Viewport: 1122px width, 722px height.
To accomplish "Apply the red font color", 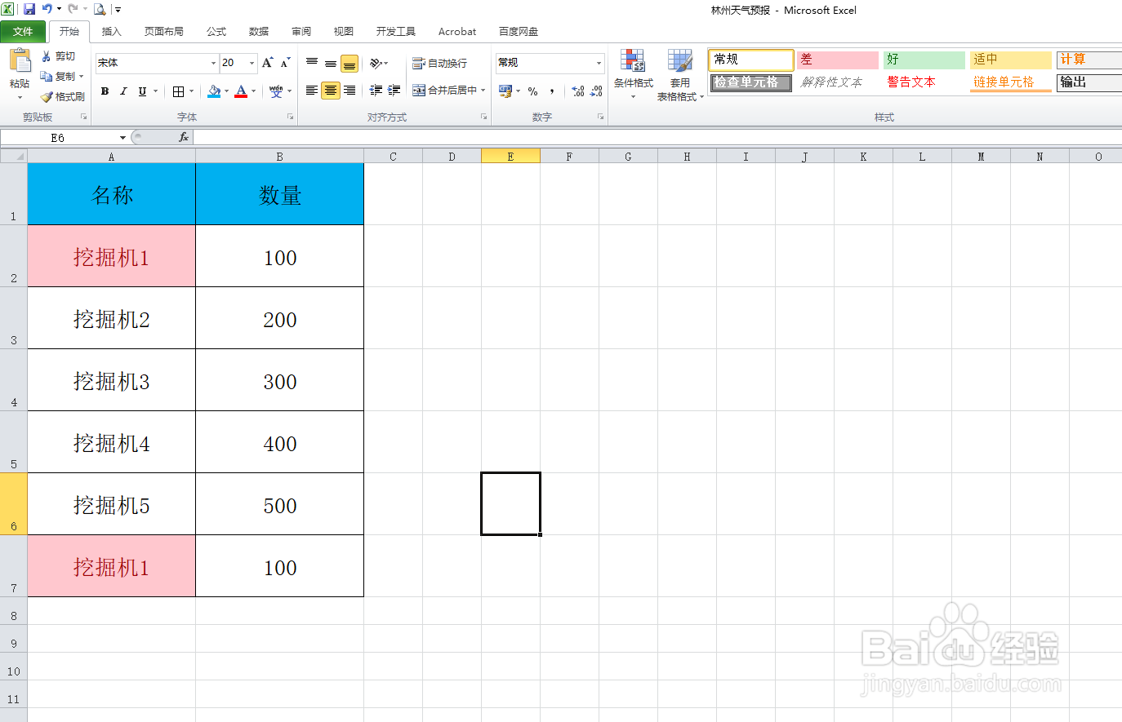I will coord(241,91).
